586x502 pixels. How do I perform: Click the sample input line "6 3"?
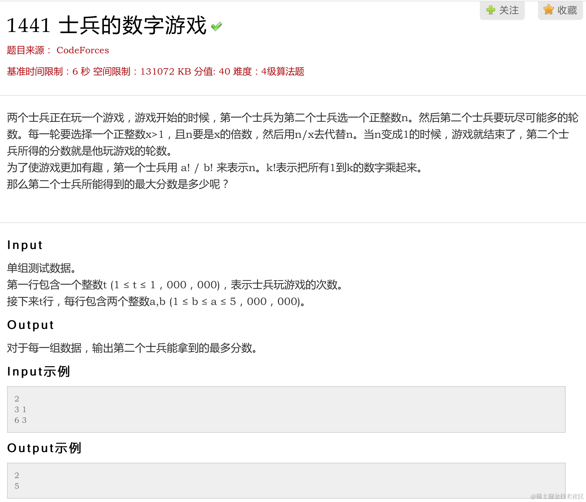pos(21,420)
